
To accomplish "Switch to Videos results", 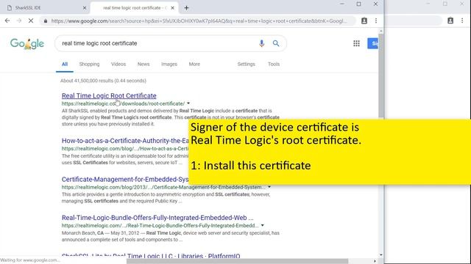I will [x=118, y=64].
